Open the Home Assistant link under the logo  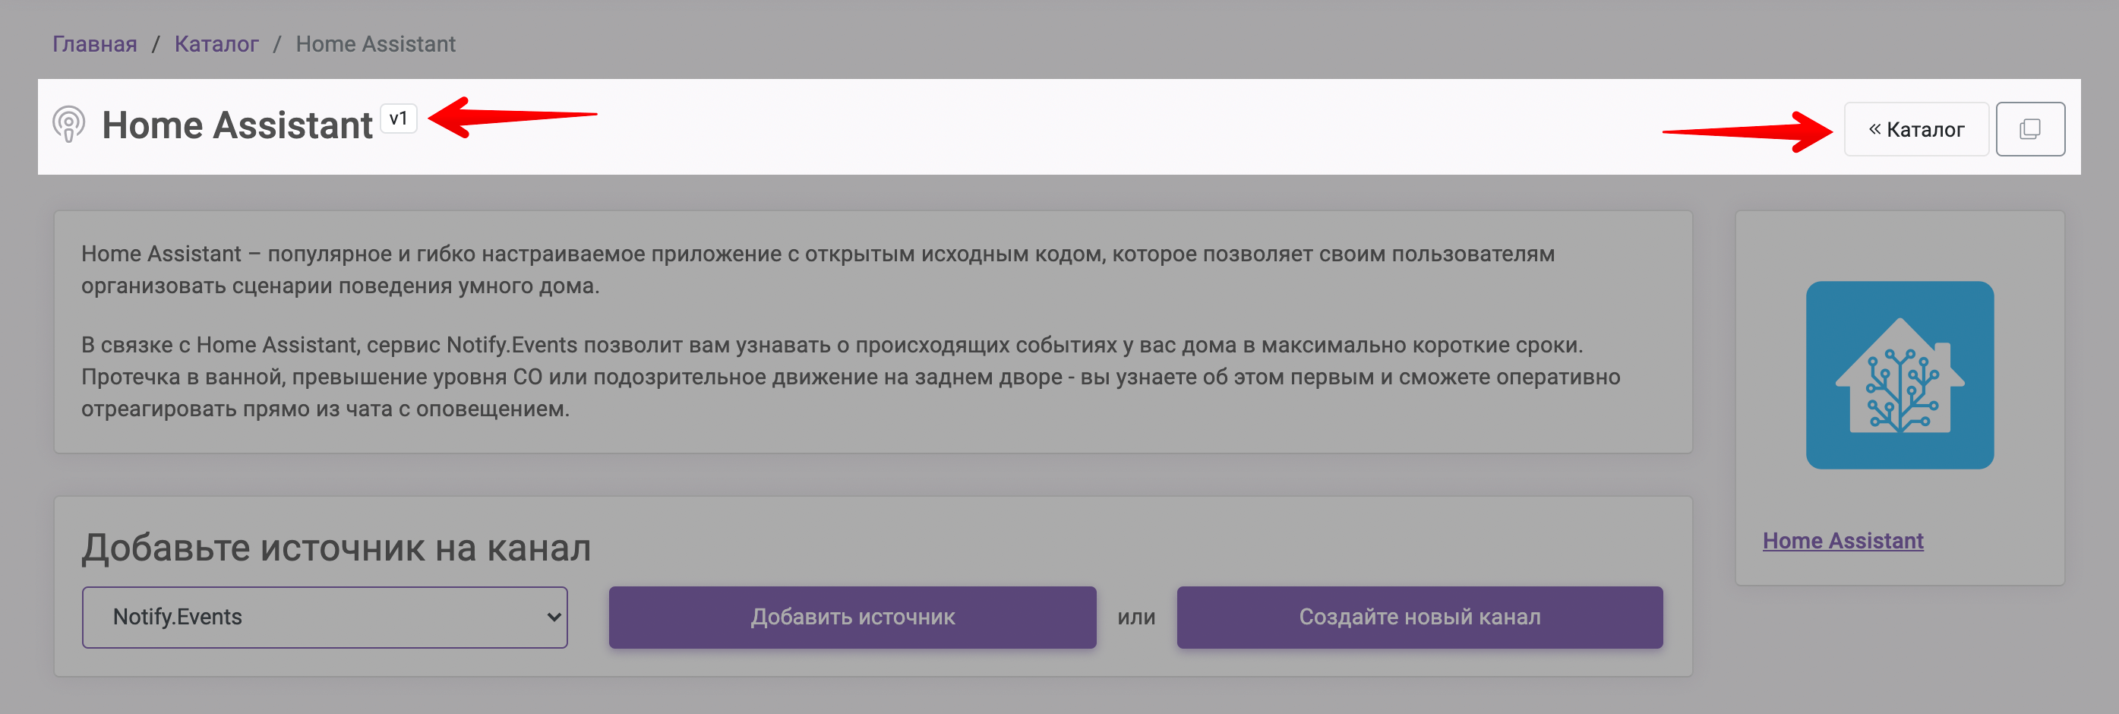(1843, 540)
